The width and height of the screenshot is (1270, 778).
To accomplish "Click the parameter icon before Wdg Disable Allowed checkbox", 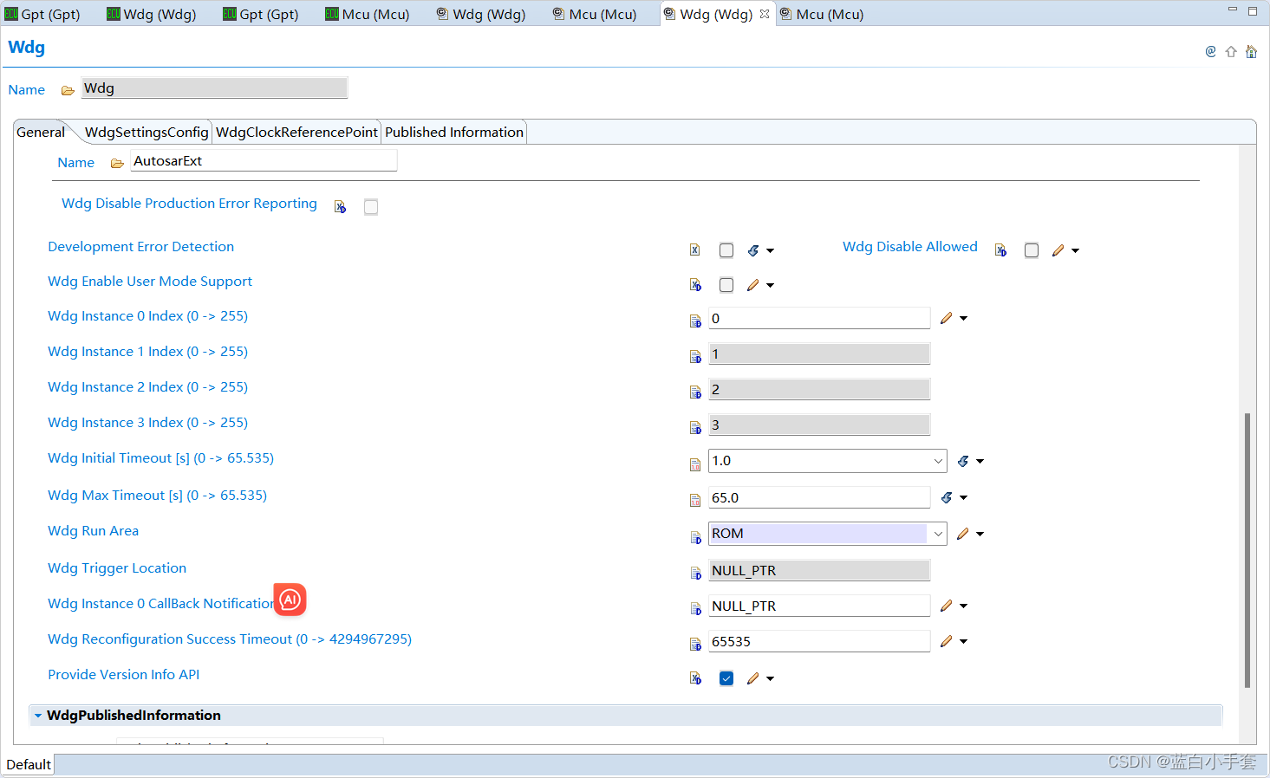I will click(x=1000, y=250).
